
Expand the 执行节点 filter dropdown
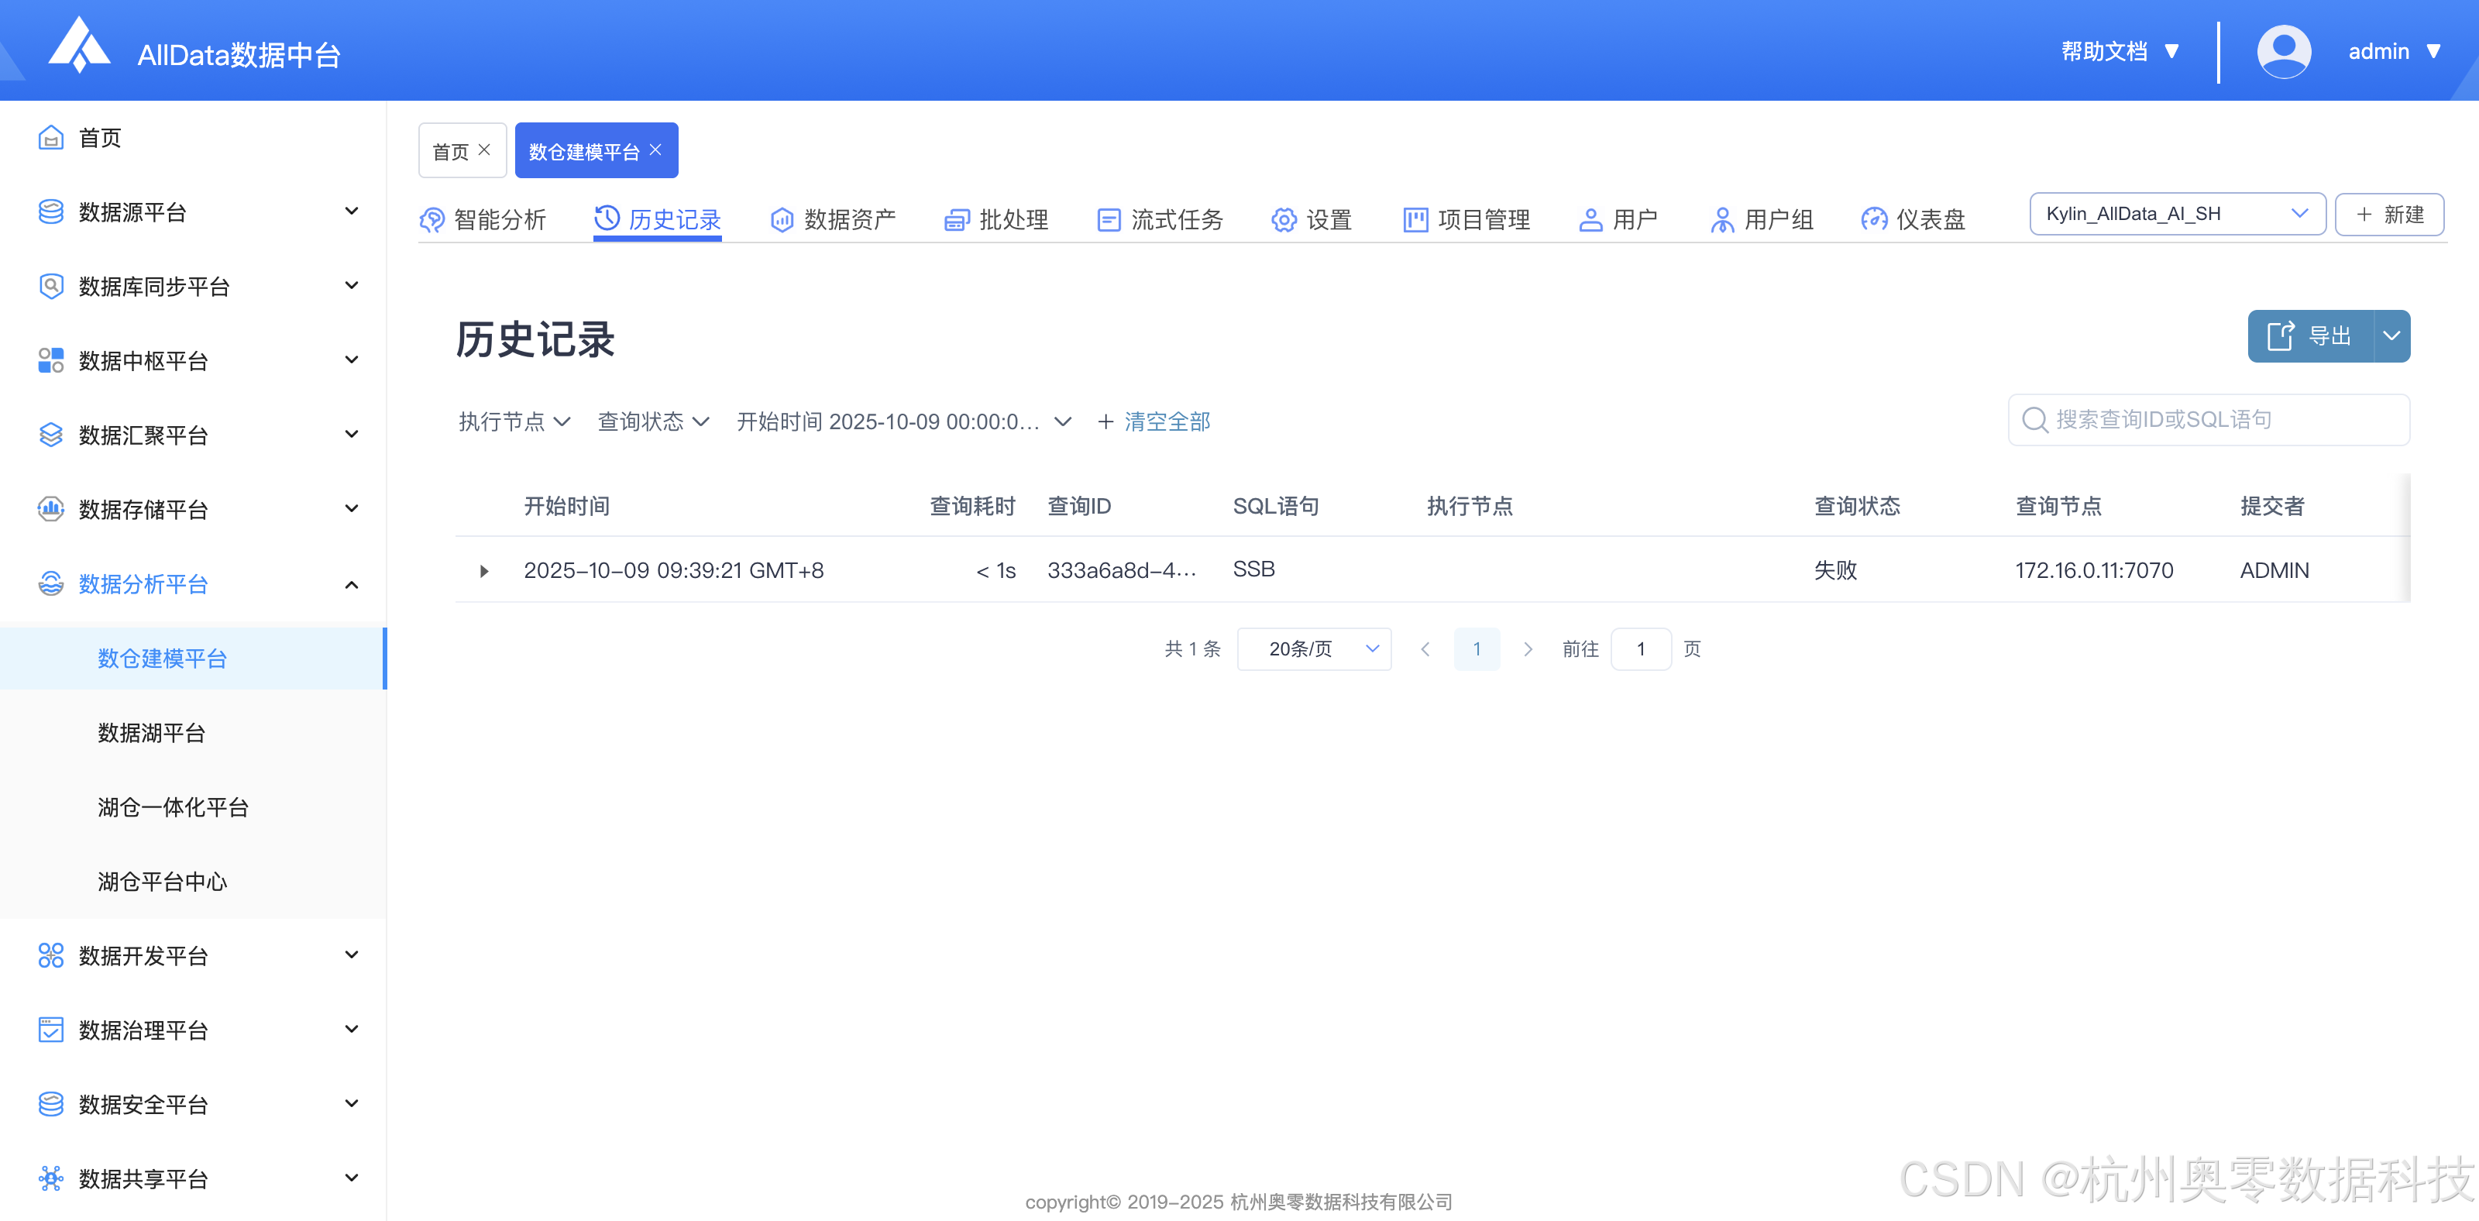pyautogui.click(x=514, y=421)
